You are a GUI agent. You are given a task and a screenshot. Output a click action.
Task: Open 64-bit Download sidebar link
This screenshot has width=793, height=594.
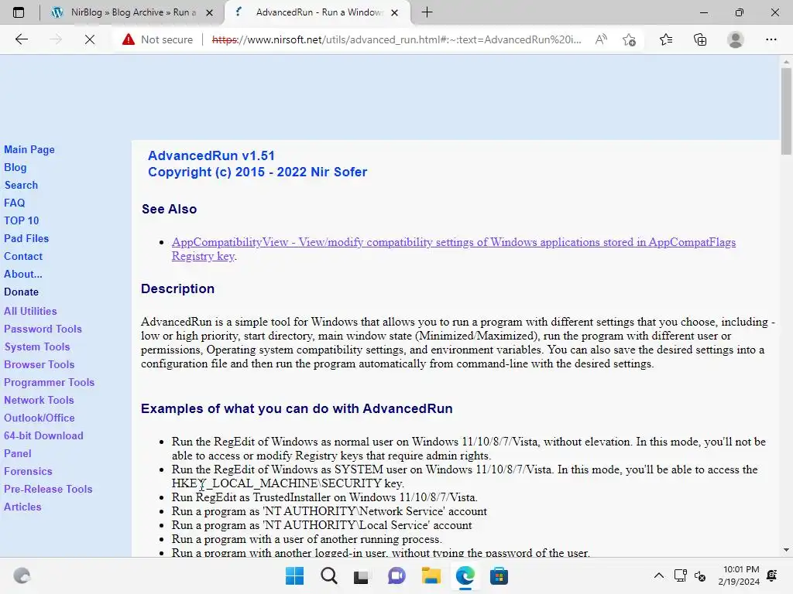[x=43, y=435]
